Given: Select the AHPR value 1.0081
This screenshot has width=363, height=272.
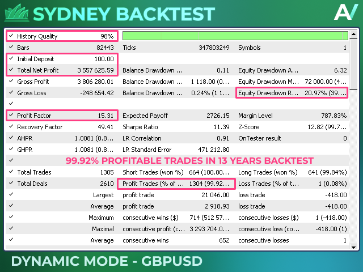Looking at the screenshot, I should [94, 138].
